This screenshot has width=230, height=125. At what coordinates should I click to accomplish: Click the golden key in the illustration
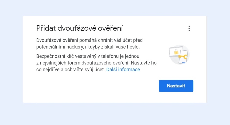pos(183,57)
